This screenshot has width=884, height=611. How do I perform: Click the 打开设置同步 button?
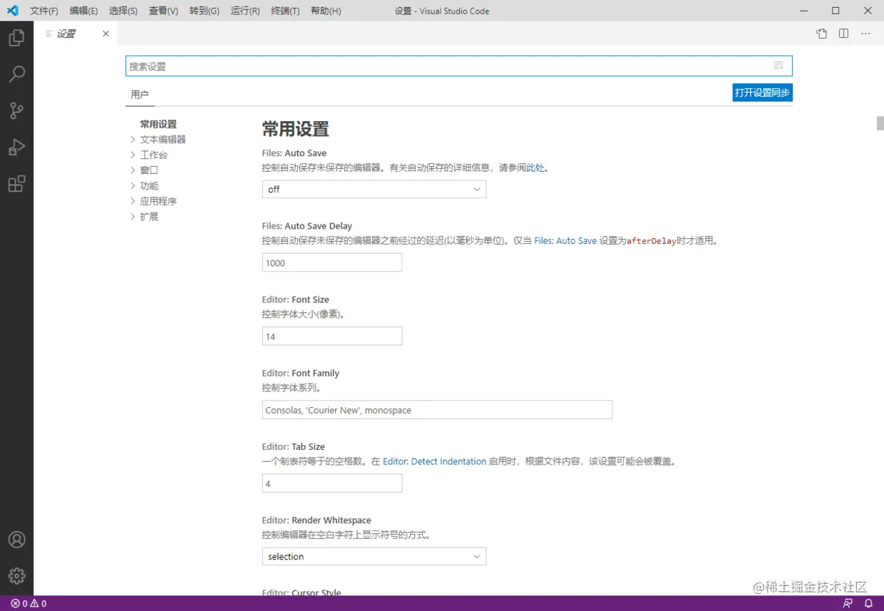tap(762, 93)
